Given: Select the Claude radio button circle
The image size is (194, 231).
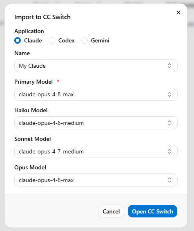Looking at the screenshot, I should [x=18, y=40].
